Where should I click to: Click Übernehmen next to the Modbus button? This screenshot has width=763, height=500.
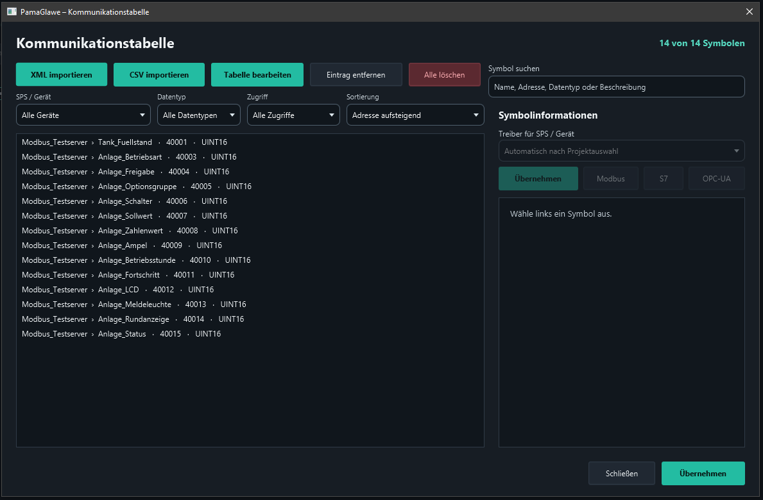pos(538,179)
